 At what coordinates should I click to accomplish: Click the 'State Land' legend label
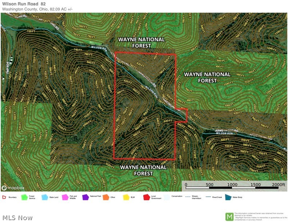click(x=53, y=197)
